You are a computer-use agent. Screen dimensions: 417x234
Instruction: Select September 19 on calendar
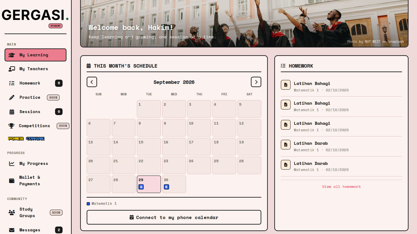pos(249,147)
